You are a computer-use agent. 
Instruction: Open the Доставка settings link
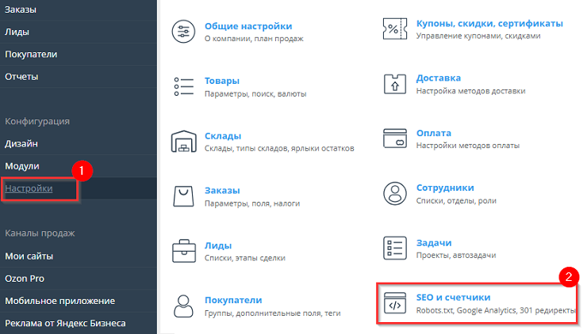(439, 78)
